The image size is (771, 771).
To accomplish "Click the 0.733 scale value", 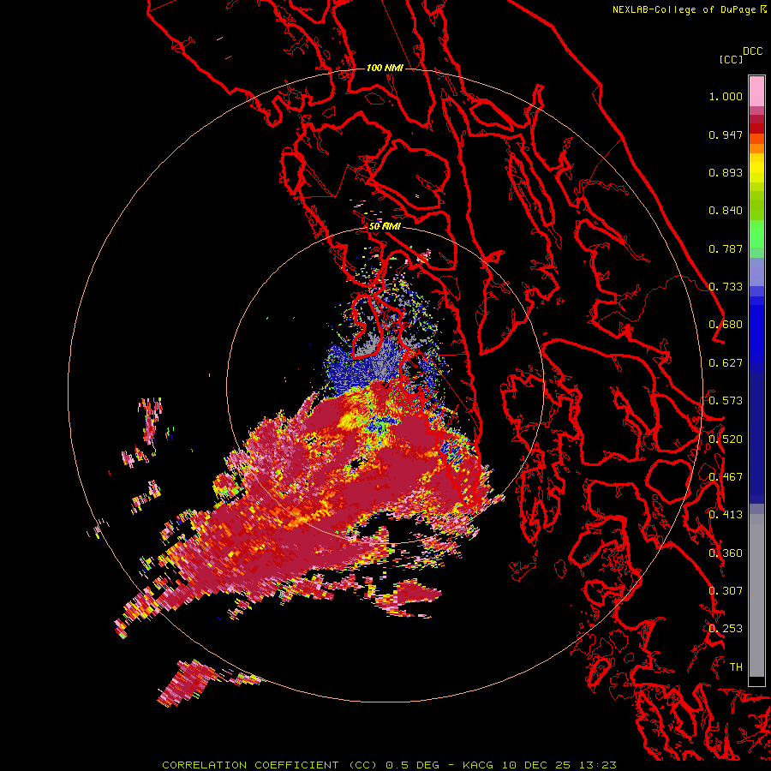I will [x=726, y=287].
